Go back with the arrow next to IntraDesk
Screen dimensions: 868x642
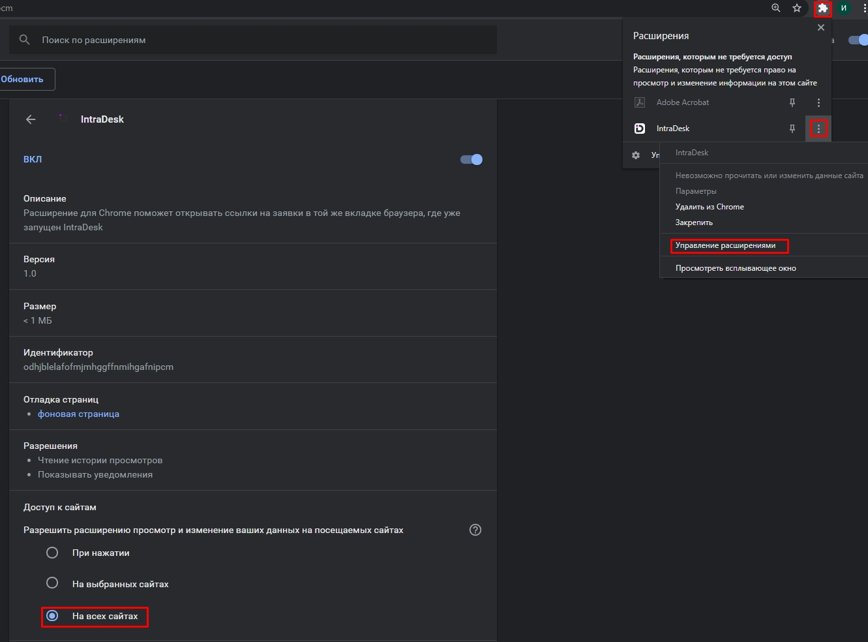(31, 119)
